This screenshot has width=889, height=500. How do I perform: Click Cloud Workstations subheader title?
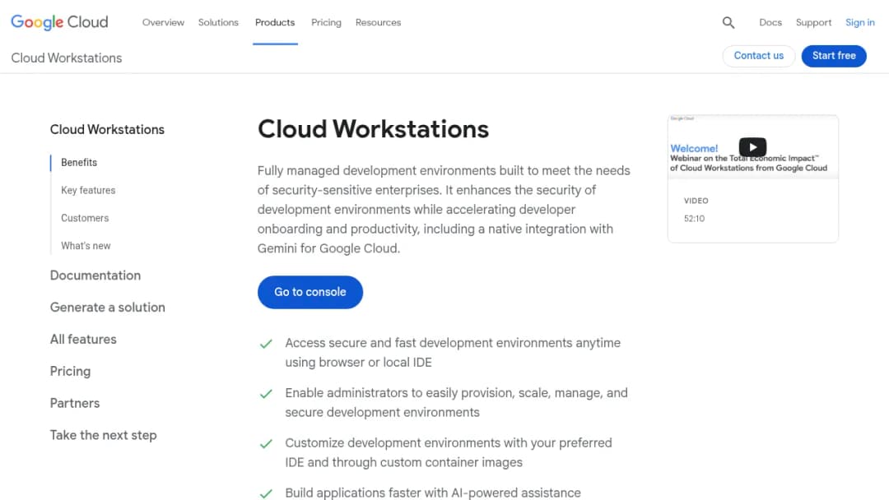[x=67, y=58]
